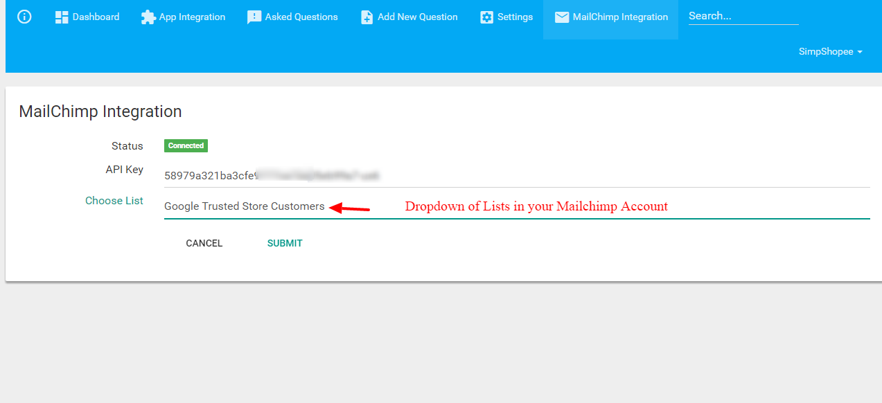Click the Choose List label
882x403 pixels.
pos(114,201)
